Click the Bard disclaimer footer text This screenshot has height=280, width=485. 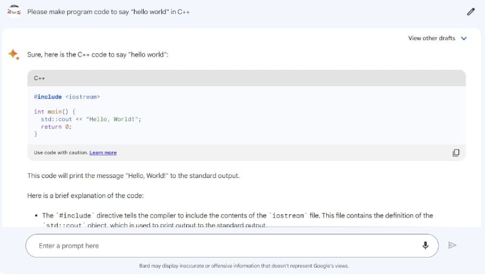point(244,266)
